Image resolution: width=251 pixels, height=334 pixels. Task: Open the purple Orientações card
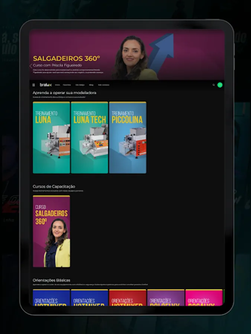(166, 298)
